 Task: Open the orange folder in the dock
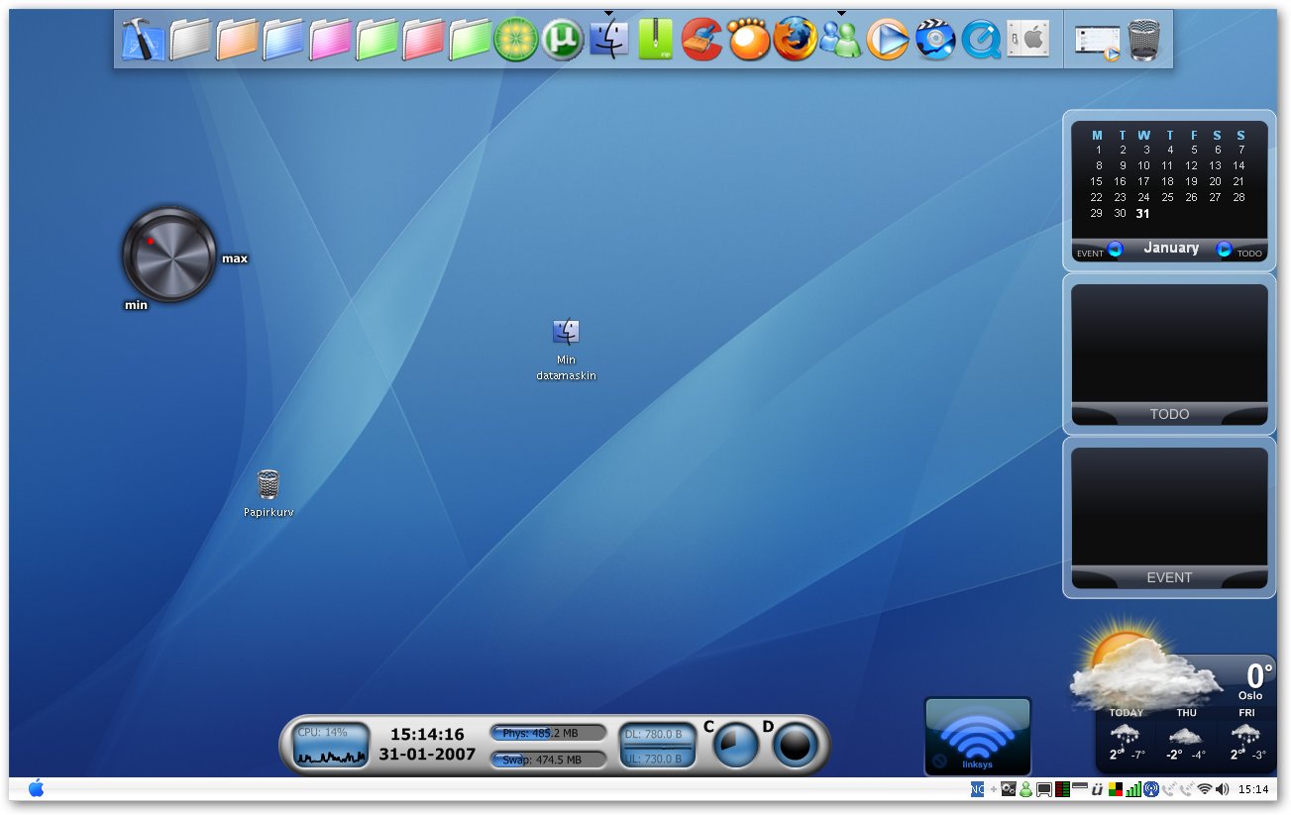237,41
